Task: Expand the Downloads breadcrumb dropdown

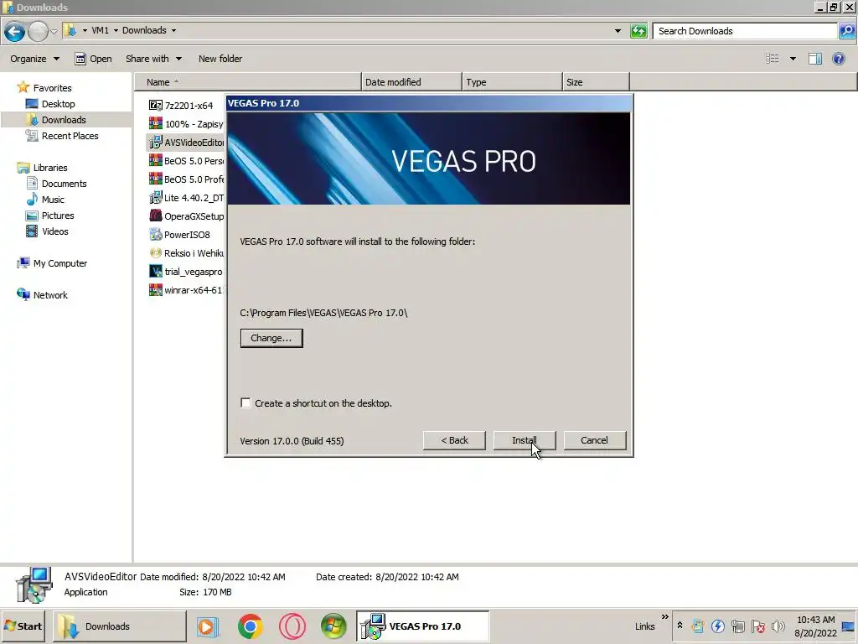Action: coord(173,31)
